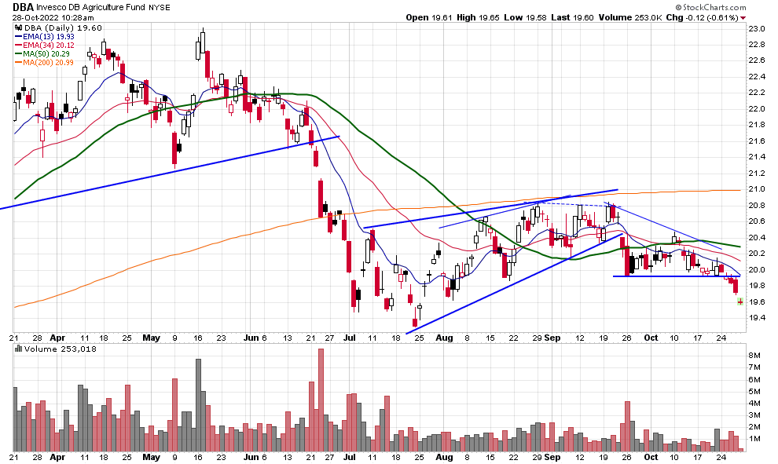The height and width of the screenshot is (464, 778).
Task: Click the DBA ticker symbol in the title
Action: (x=24, y=7)
